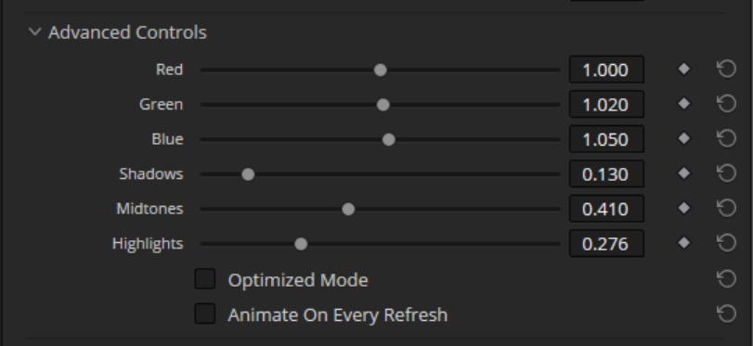Click the Highlights slider handle
The width and height of the screenshot is (753, 346).
(301, 244)
